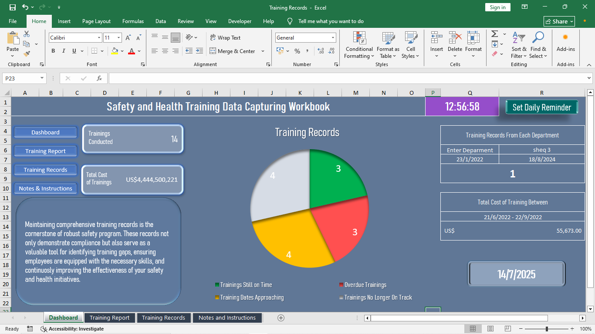Screen dimensions: 595x334
Task: Click the zoom slider handle
Action: click(x=547, y=329)
